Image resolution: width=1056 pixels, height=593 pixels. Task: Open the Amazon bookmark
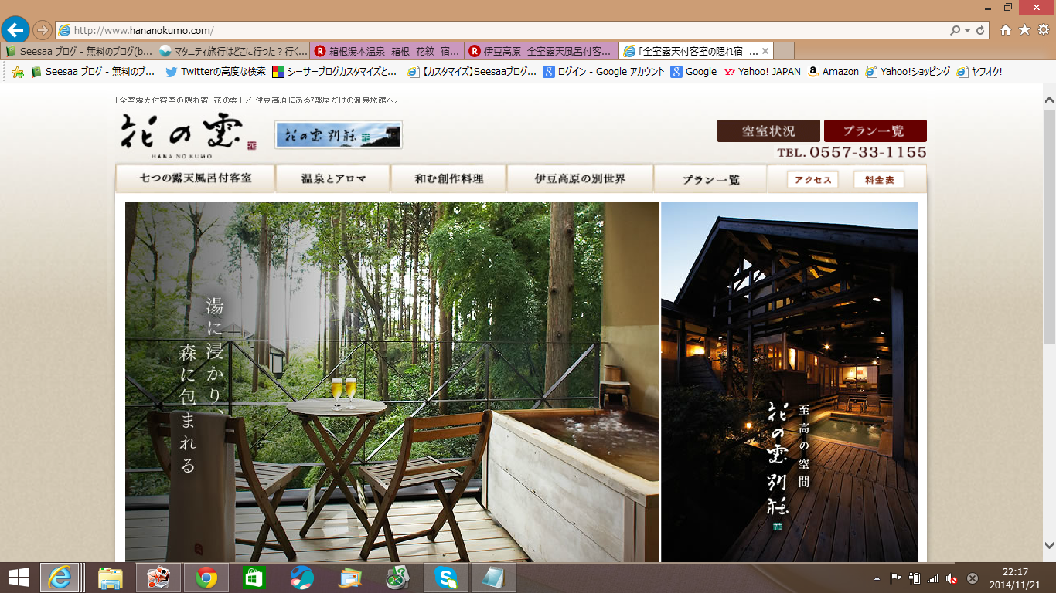pyautogui.click(x=833, y=72)
